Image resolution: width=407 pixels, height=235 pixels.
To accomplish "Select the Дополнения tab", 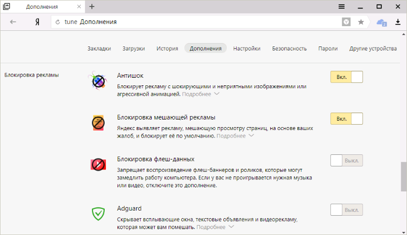I will point(206,48).
